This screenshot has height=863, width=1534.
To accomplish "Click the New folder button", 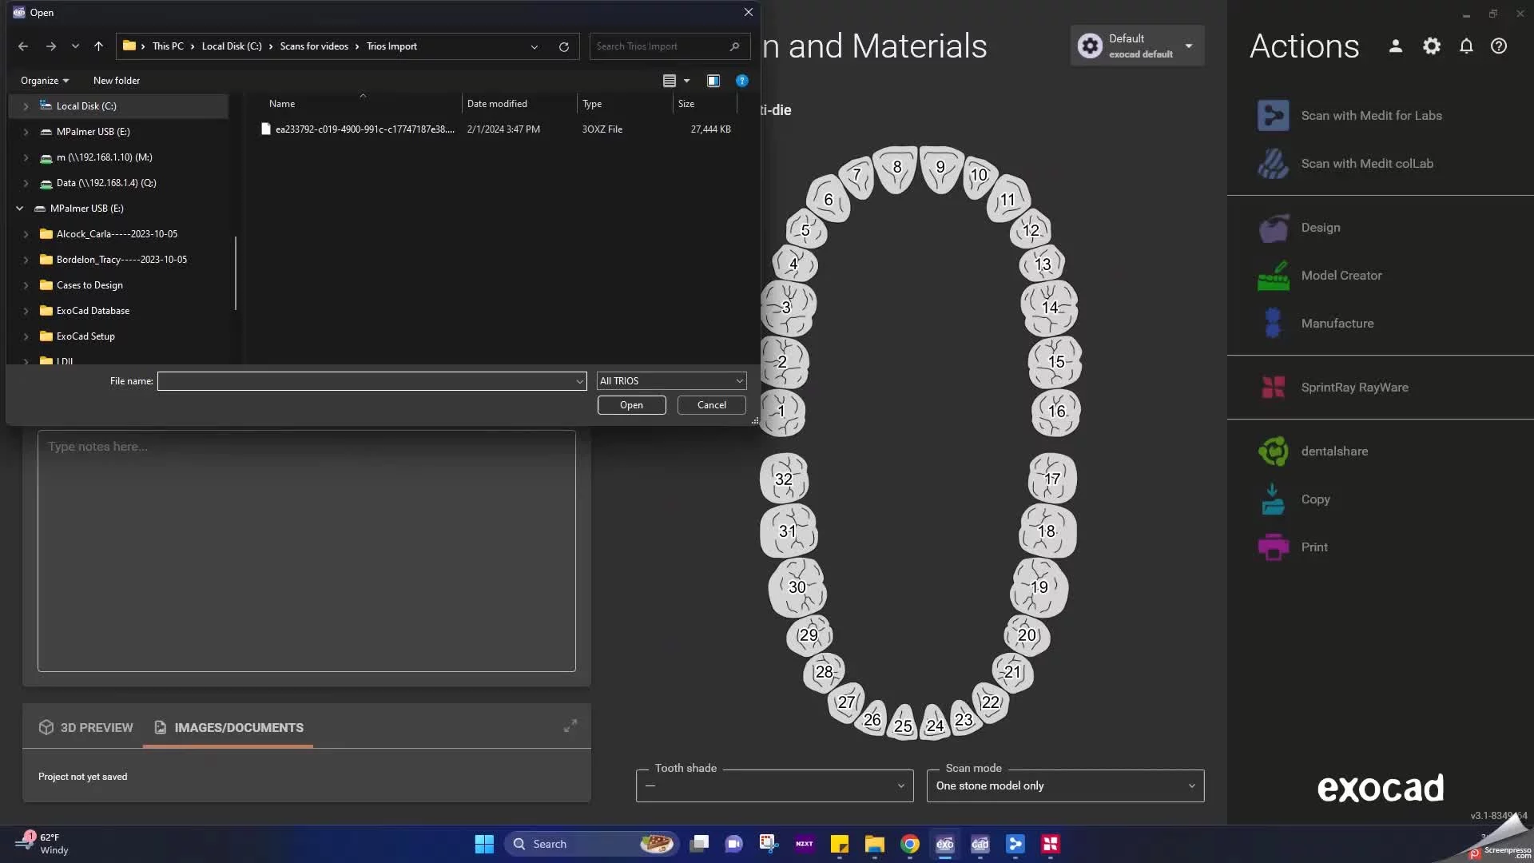I will (117, 81).
